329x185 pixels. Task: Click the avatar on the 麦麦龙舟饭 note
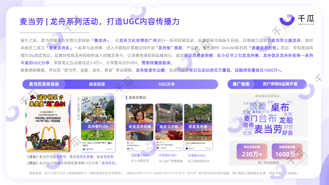[x=158, y=148]
